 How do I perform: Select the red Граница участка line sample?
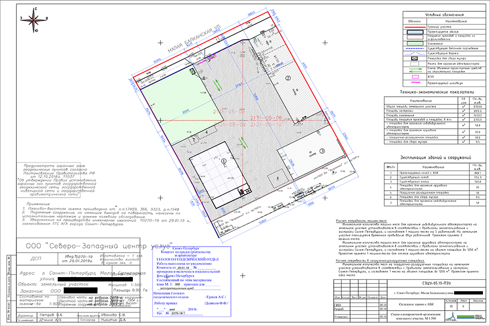click(x=414, y=26)
